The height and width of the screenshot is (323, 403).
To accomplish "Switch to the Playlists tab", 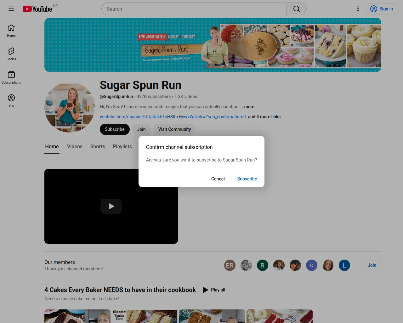I will pyautogui.click(x=122, y=147).
